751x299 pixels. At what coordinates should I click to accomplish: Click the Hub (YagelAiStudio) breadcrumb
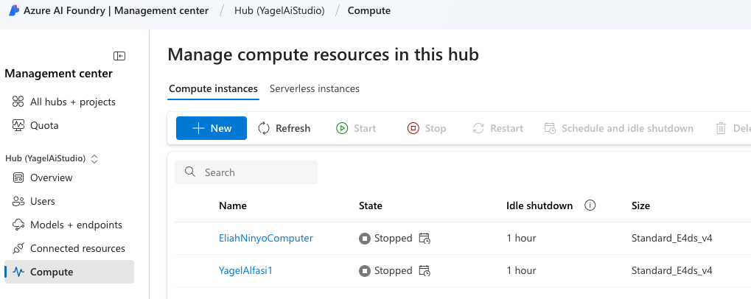click(x=279, y=10)
